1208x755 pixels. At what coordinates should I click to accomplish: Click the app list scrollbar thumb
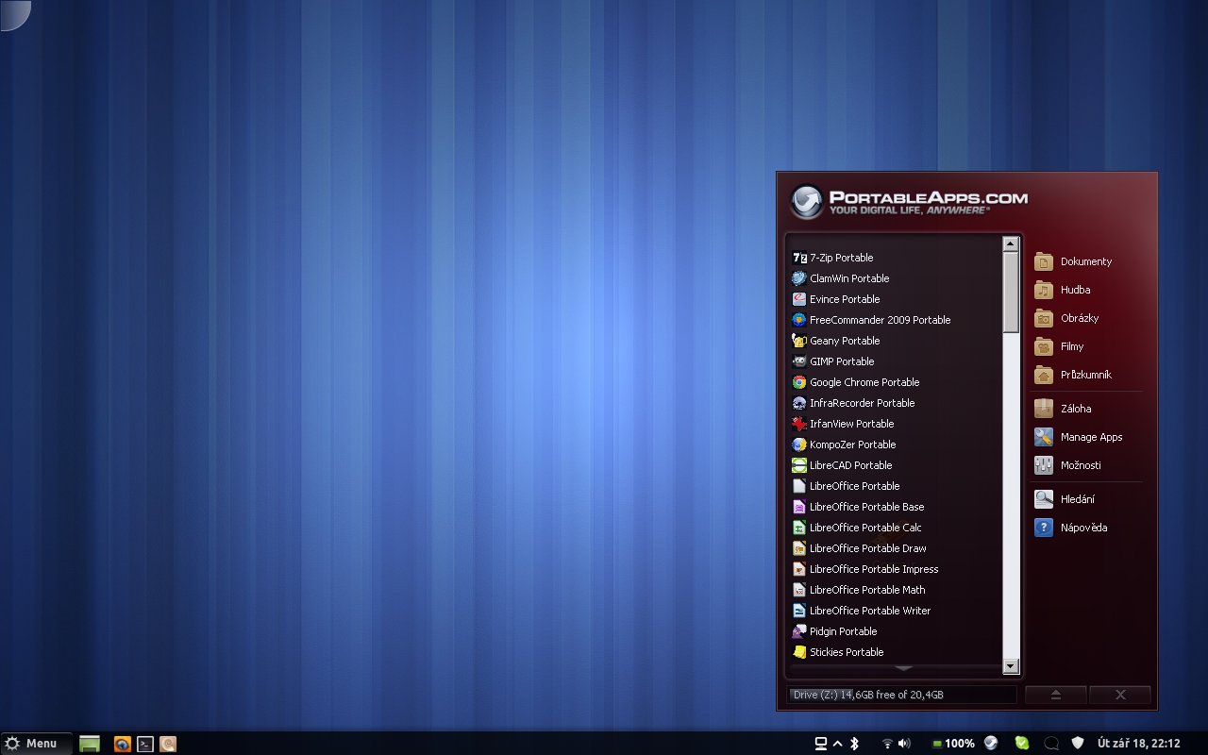[x=1011, y=293]
